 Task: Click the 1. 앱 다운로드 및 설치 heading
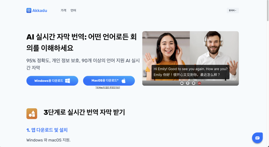(x=47, y=130)
